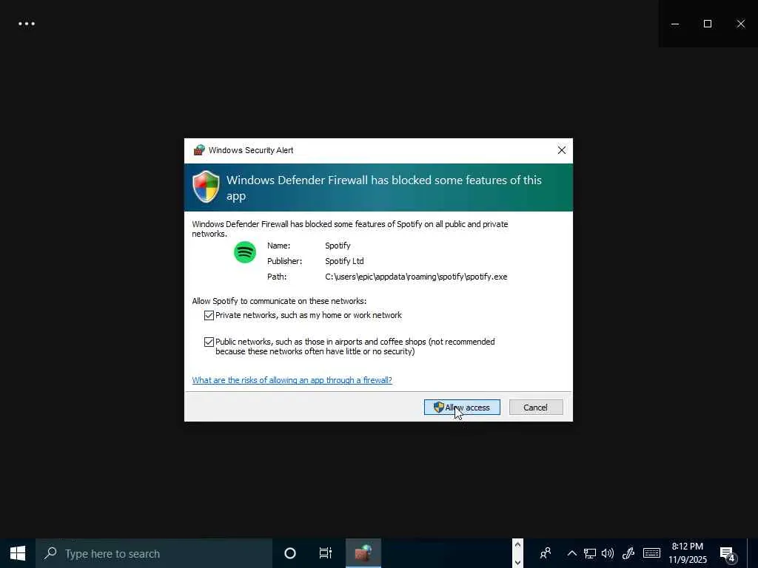Click firewall icon in dialog title bar

coord(198,150)
